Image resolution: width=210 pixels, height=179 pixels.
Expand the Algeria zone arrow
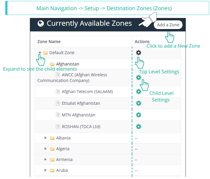(46, 149)
